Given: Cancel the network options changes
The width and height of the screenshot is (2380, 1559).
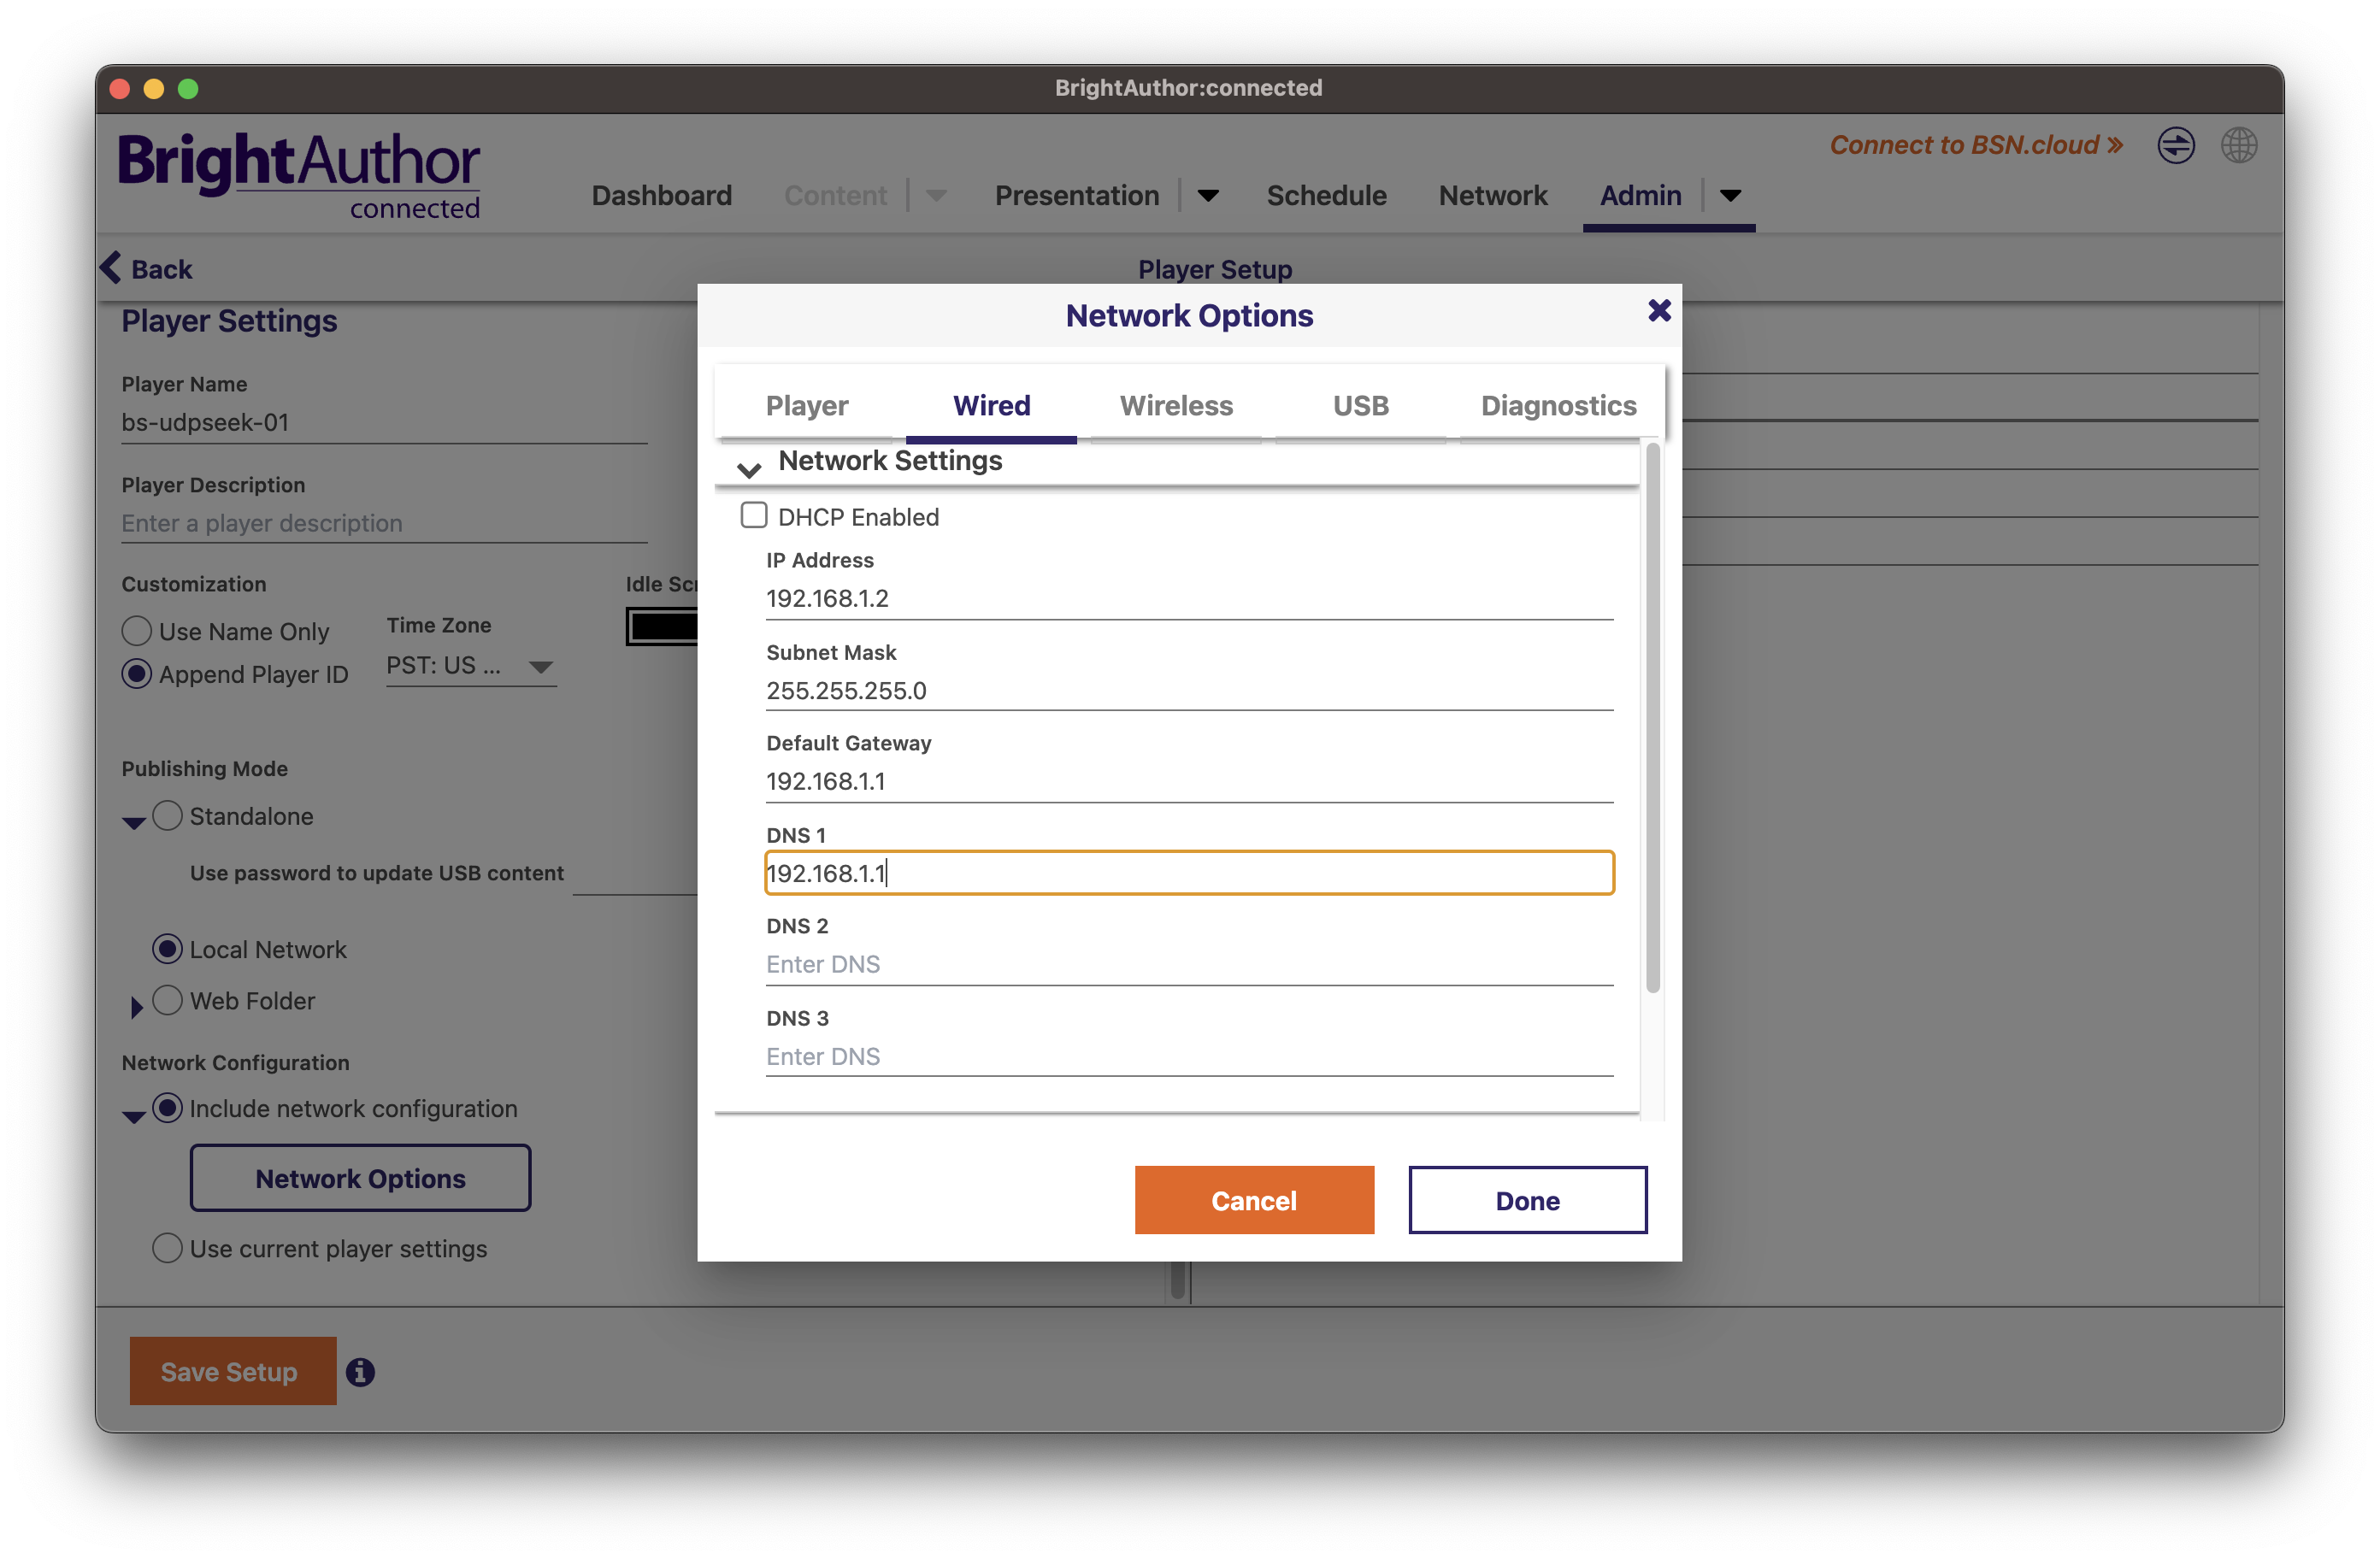Looking at the screenshot, I should [1253, 1200].
